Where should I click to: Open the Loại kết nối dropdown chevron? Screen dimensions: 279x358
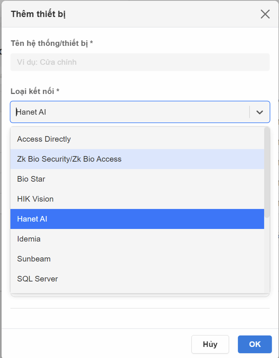(259, 112)
